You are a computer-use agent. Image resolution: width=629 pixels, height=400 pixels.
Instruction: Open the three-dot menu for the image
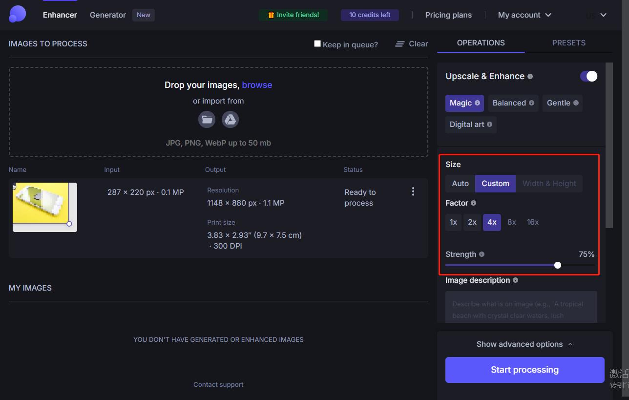pyautogui.click(x=413, y=191)
